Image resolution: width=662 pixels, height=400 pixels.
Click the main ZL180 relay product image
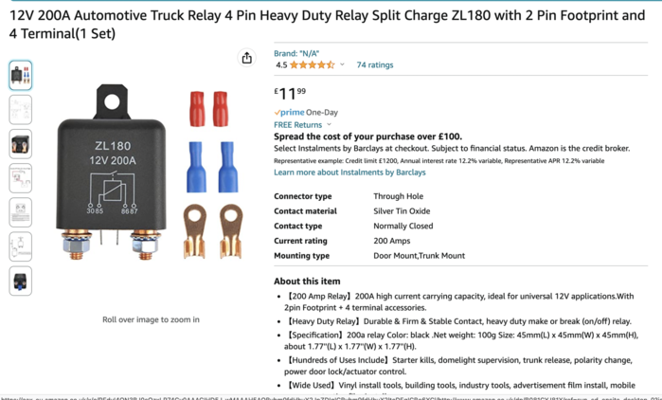pyautogui.click(x=150, y=173)
